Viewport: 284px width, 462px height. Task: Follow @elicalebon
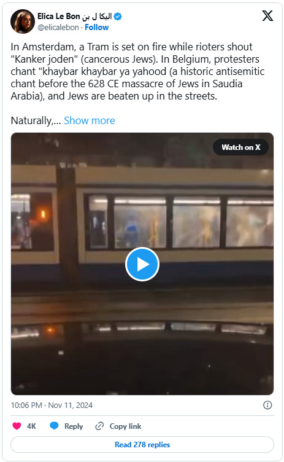point(96,28)
